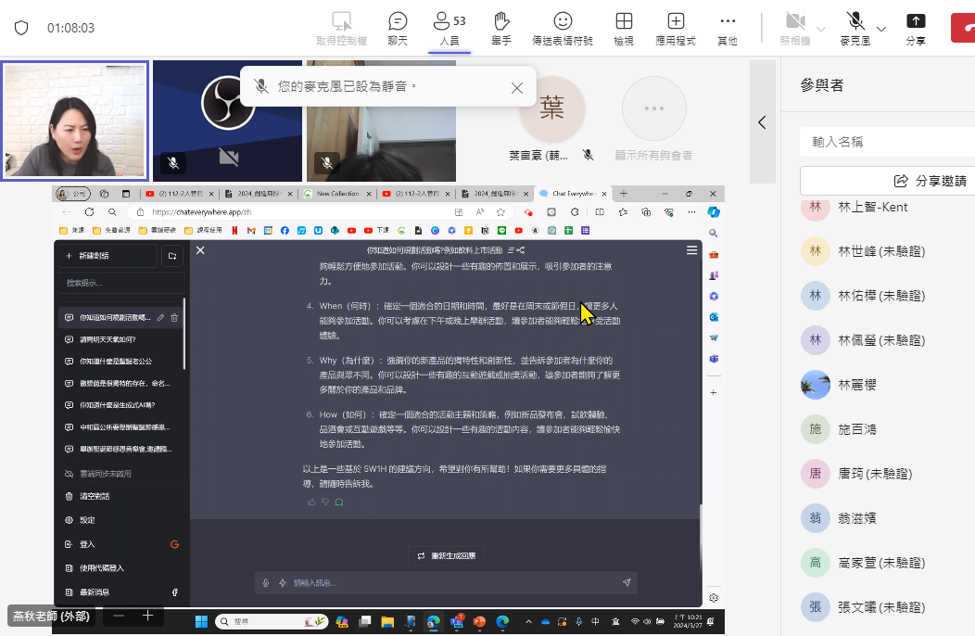This screenshot has height=636, width=975.
Task: Click the red leave call button
Action: pyautogui.click(x=964, y=28)
